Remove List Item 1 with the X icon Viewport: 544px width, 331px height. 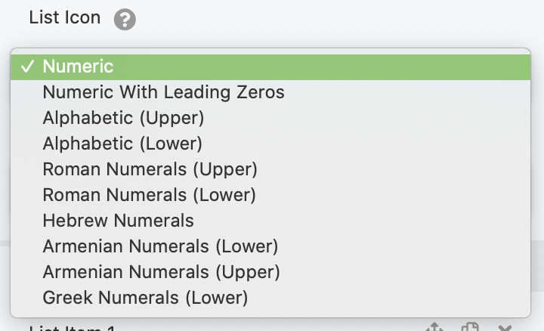(x=505, y=328)
